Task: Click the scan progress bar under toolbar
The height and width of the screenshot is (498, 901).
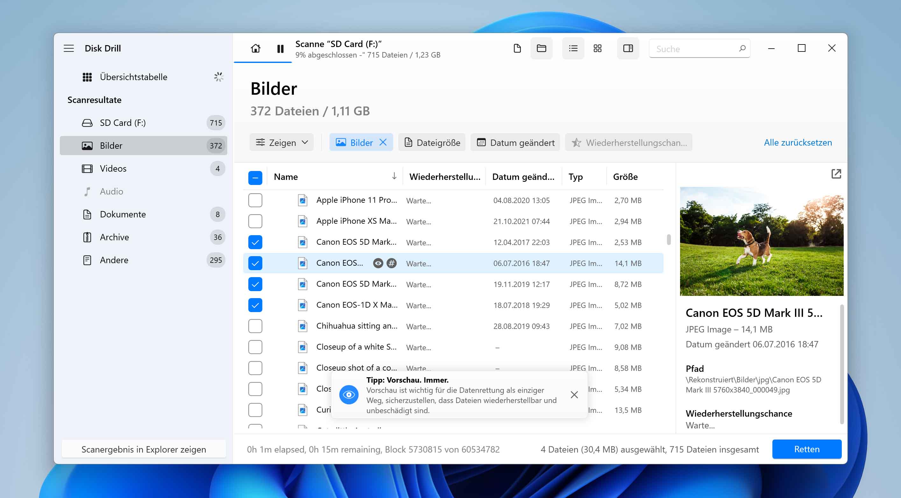Action: click(262, 62)
